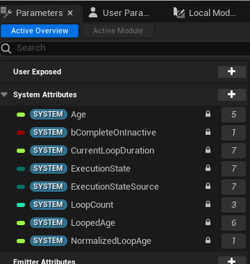Click reference count 3 for LoopCount
Viewport: 250px width, 264px height.
pos(233,205)
